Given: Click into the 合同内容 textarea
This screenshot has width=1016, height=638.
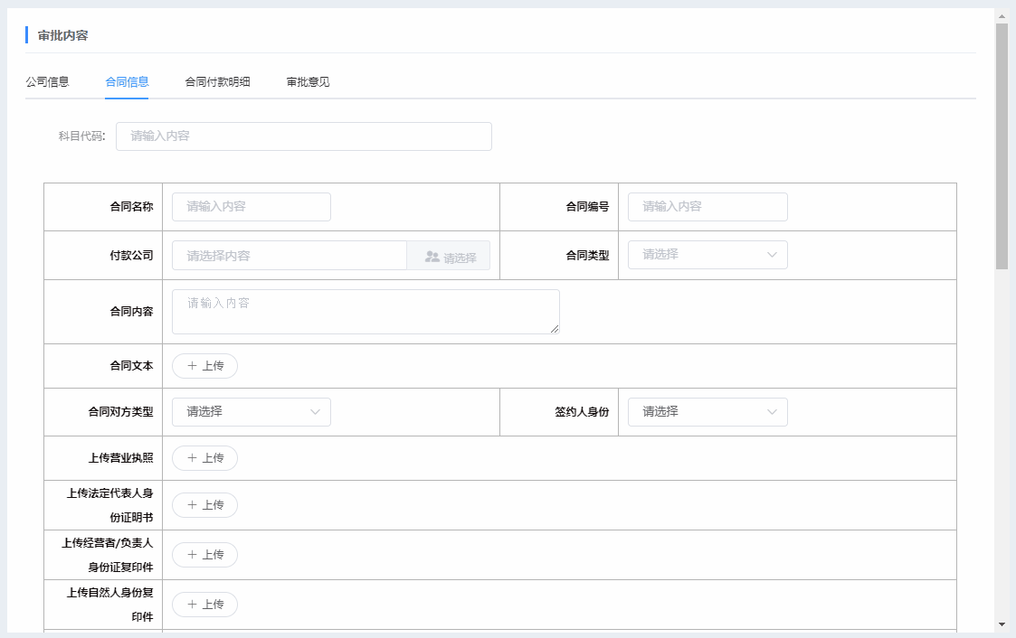Looking at the screenshot, I should pyautogui.click(x=366, y=312).
